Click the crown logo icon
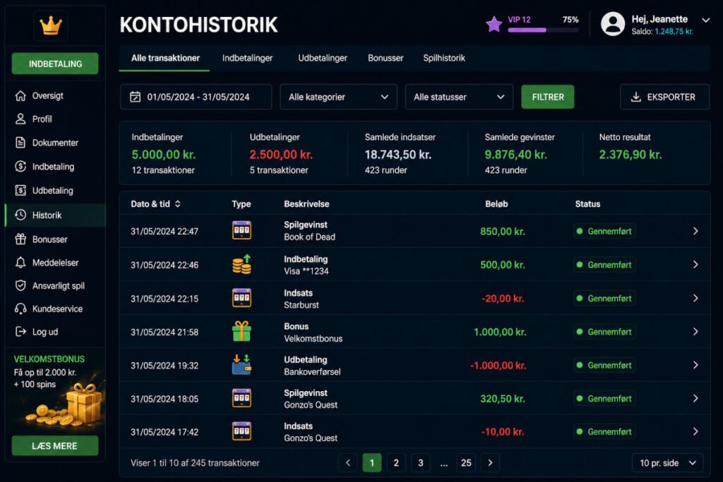 (x=51, y=25)
